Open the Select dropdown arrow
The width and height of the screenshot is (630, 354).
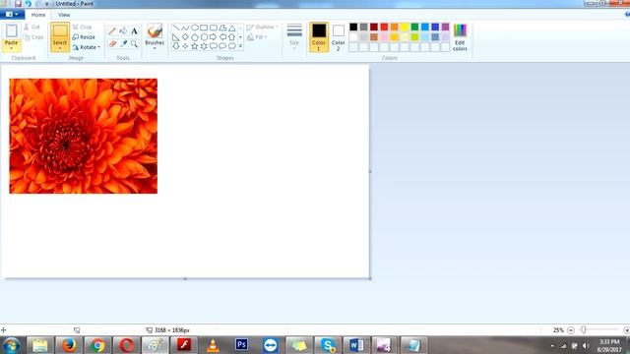(60, 48)
